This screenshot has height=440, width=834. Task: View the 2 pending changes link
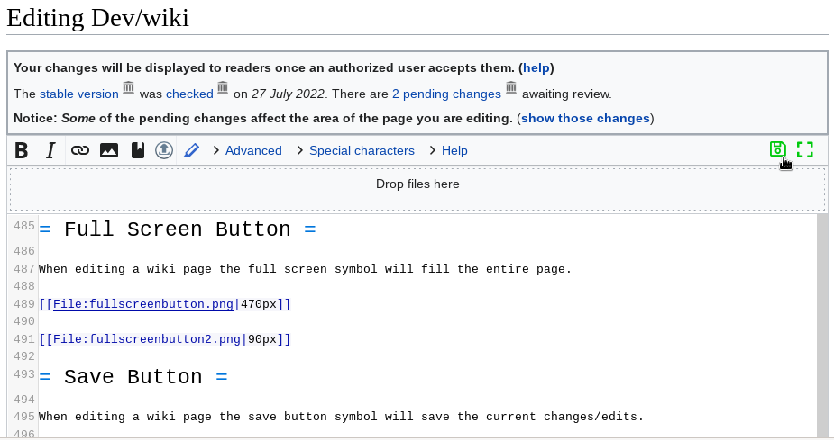[446, 94]
